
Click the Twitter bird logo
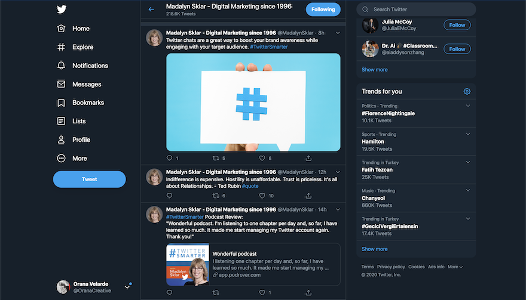coord(62,10)
